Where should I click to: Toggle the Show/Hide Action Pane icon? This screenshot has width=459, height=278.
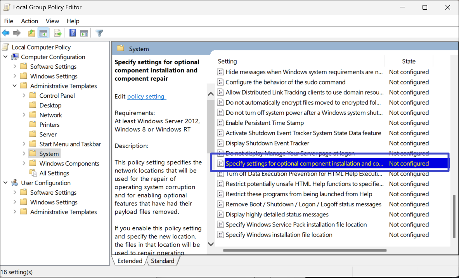tap(84, 33)
